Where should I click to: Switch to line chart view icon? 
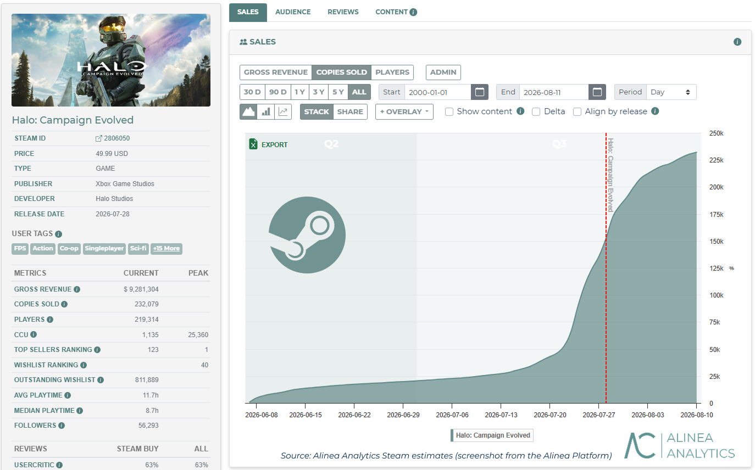283,111
